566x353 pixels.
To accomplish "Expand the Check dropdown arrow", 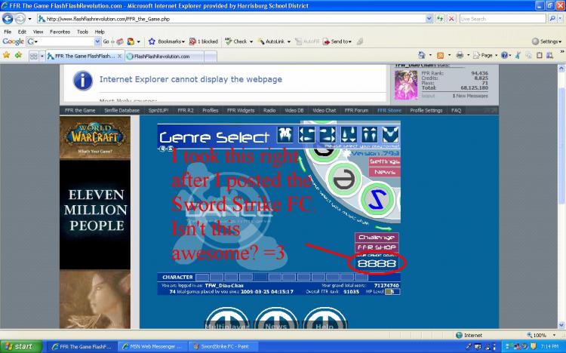I will [x=251, y=42].
